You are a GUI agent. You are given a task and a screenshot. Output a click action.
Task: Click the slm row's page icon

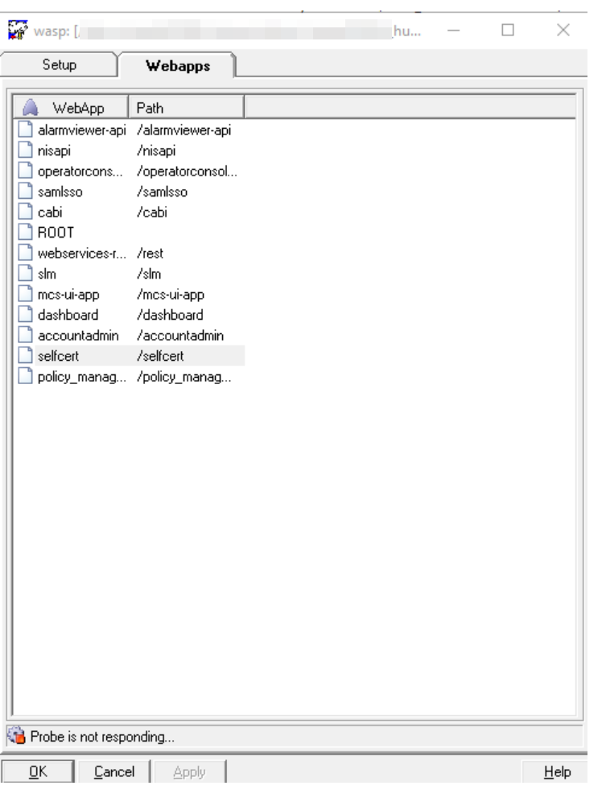pos(26,274)
